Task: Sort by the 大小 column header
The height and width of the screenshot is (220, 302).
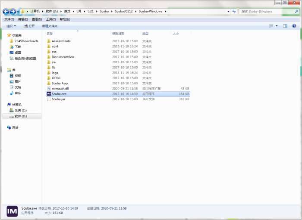Action: (x=176, y=34)
